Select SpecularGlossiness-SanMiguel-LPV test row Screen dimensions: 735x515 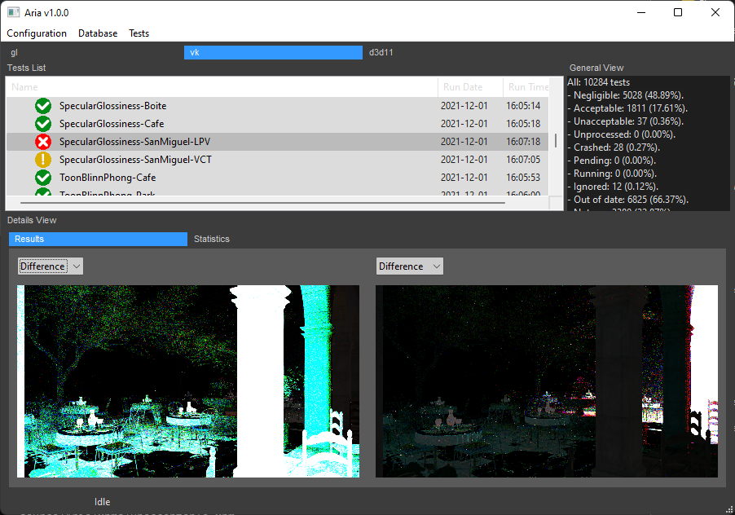click(278, 142)
